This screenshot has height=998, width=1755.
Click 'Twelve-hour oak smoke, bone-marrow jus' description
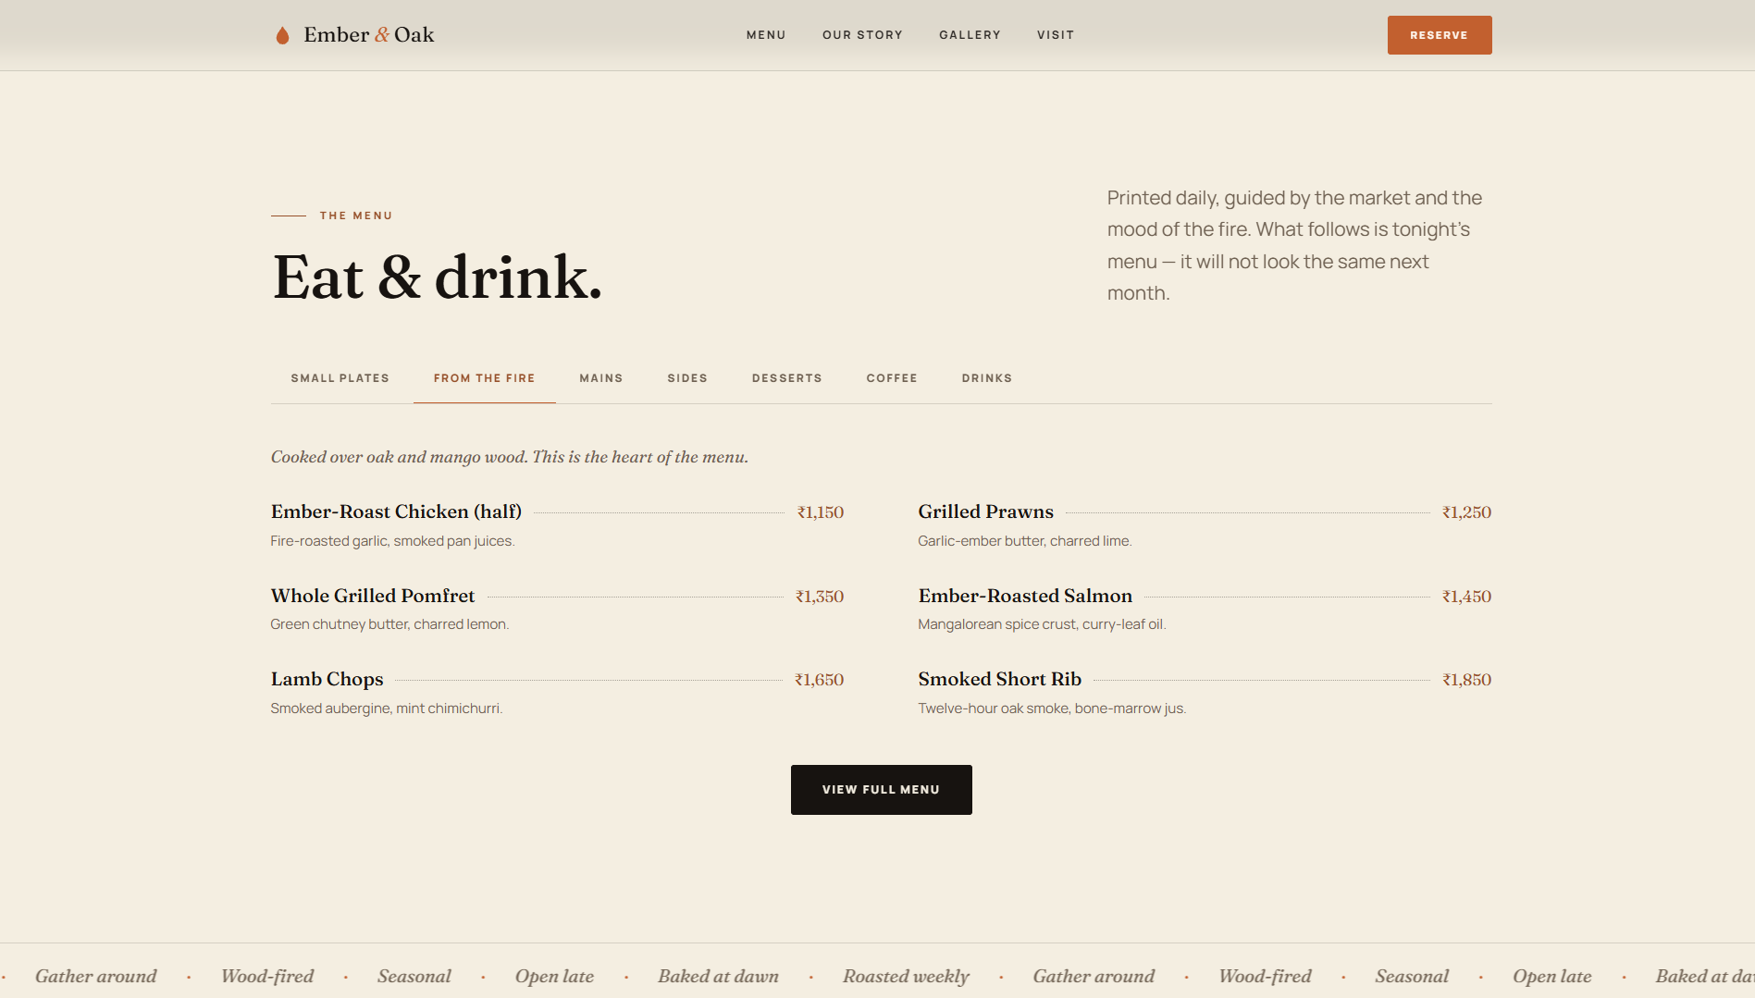1052,708
